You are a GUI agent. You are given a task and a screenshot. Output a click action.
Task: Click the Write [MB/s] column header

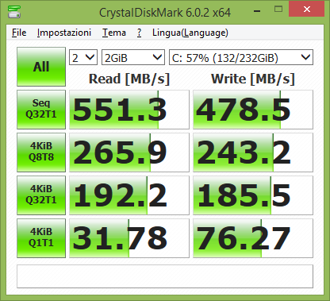(253, 79)
